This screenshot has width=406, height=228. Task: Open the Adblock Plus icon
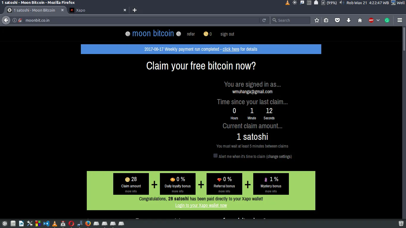(371, 20)
